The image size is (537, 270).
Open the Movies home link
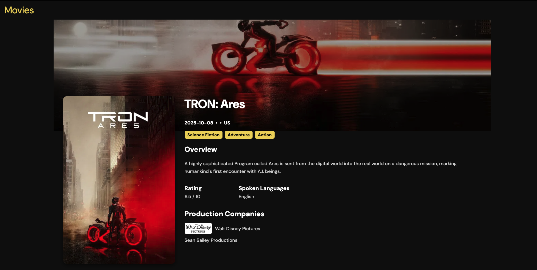[19, 10]
